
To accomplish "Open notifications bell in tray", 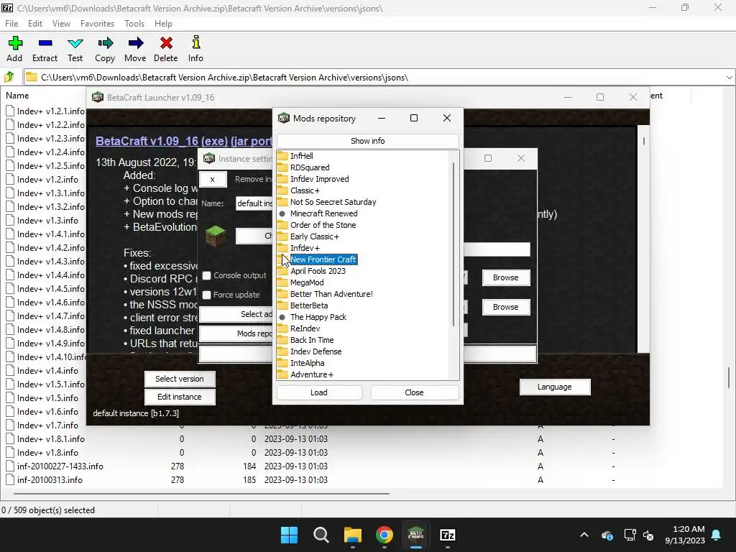I will pyautogui.click(x=717, y=535).
